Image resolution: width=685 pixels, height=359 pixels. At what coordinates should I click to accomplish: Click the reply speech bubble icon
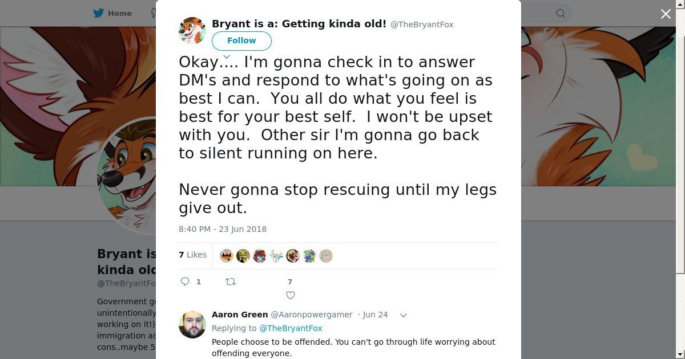tap(185, 282)
